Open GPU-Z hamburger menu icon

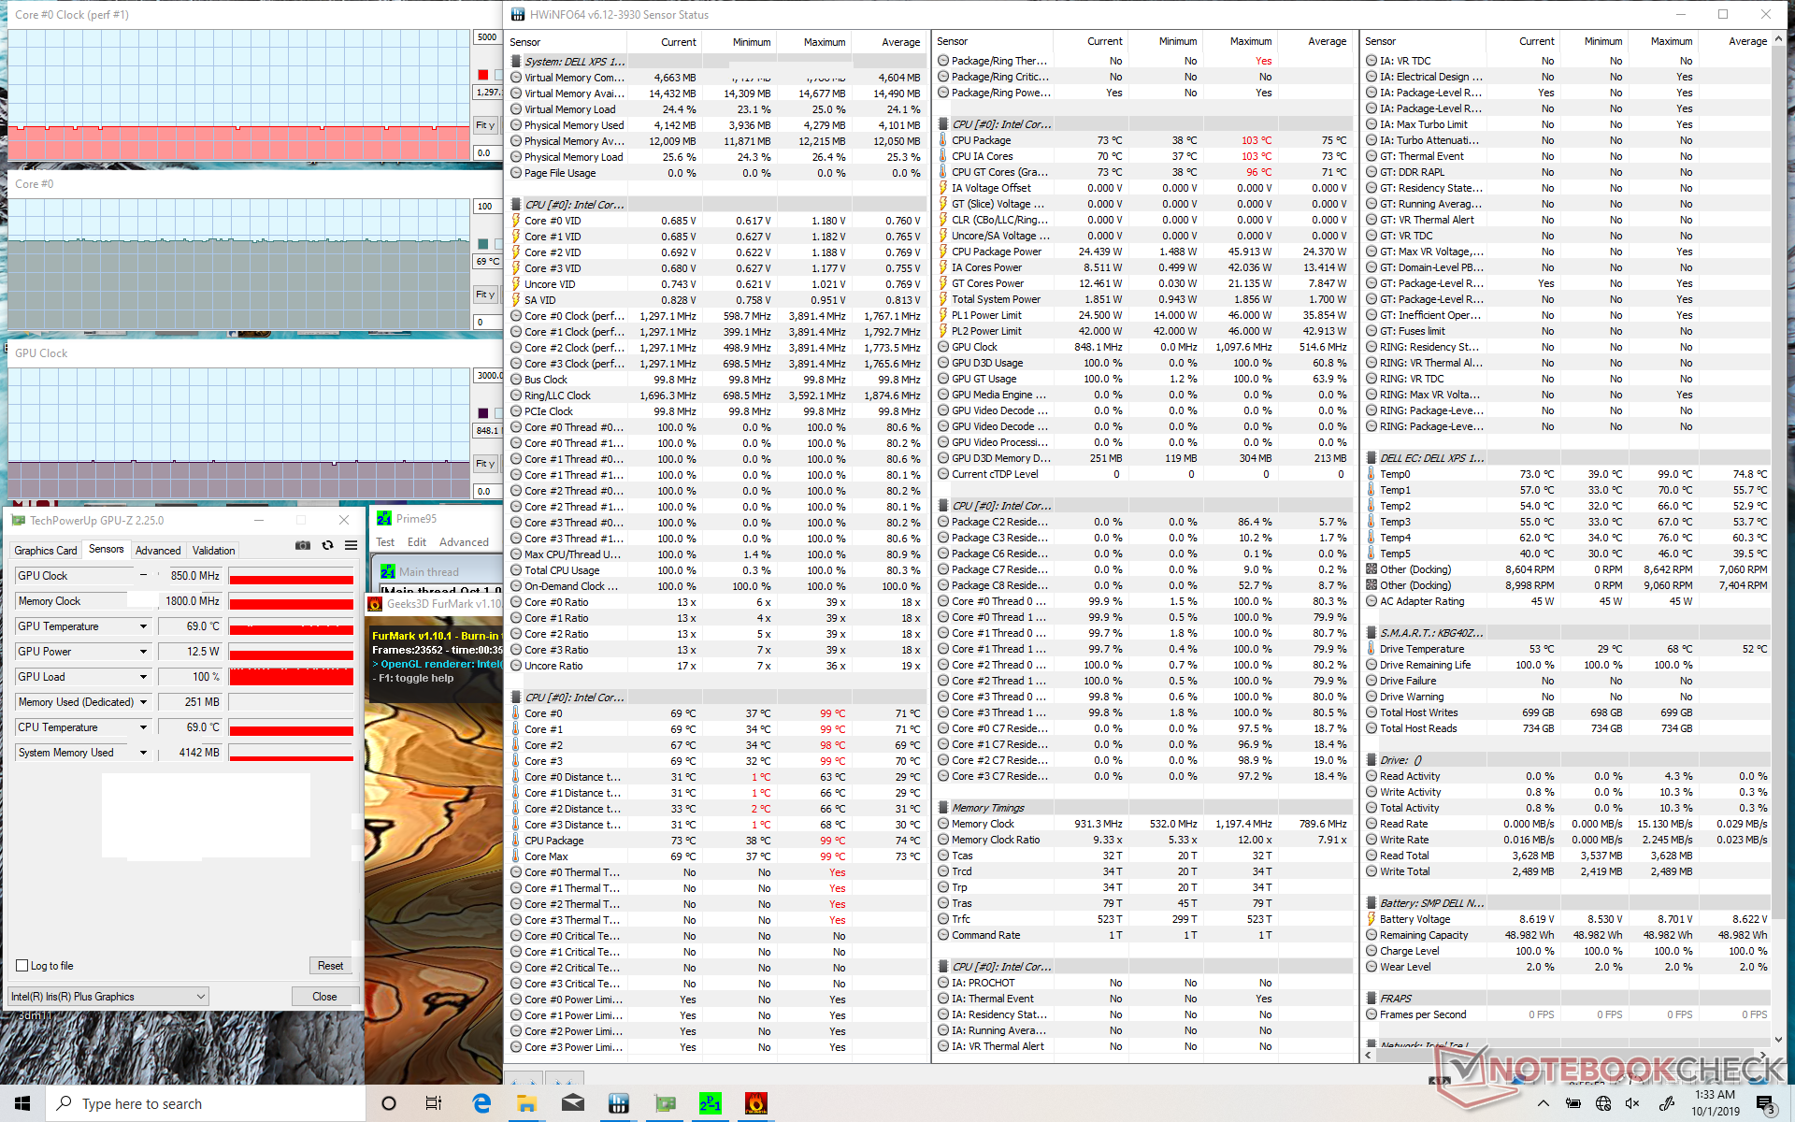click(351, 545)
